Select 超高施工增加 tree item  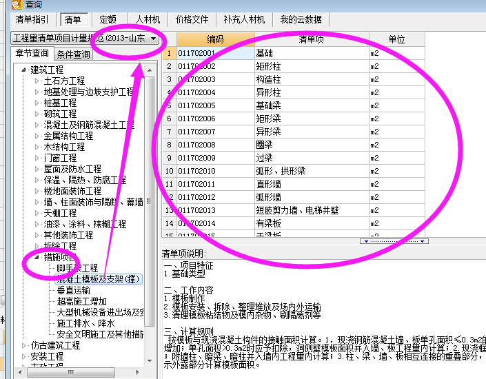point(81,301)
